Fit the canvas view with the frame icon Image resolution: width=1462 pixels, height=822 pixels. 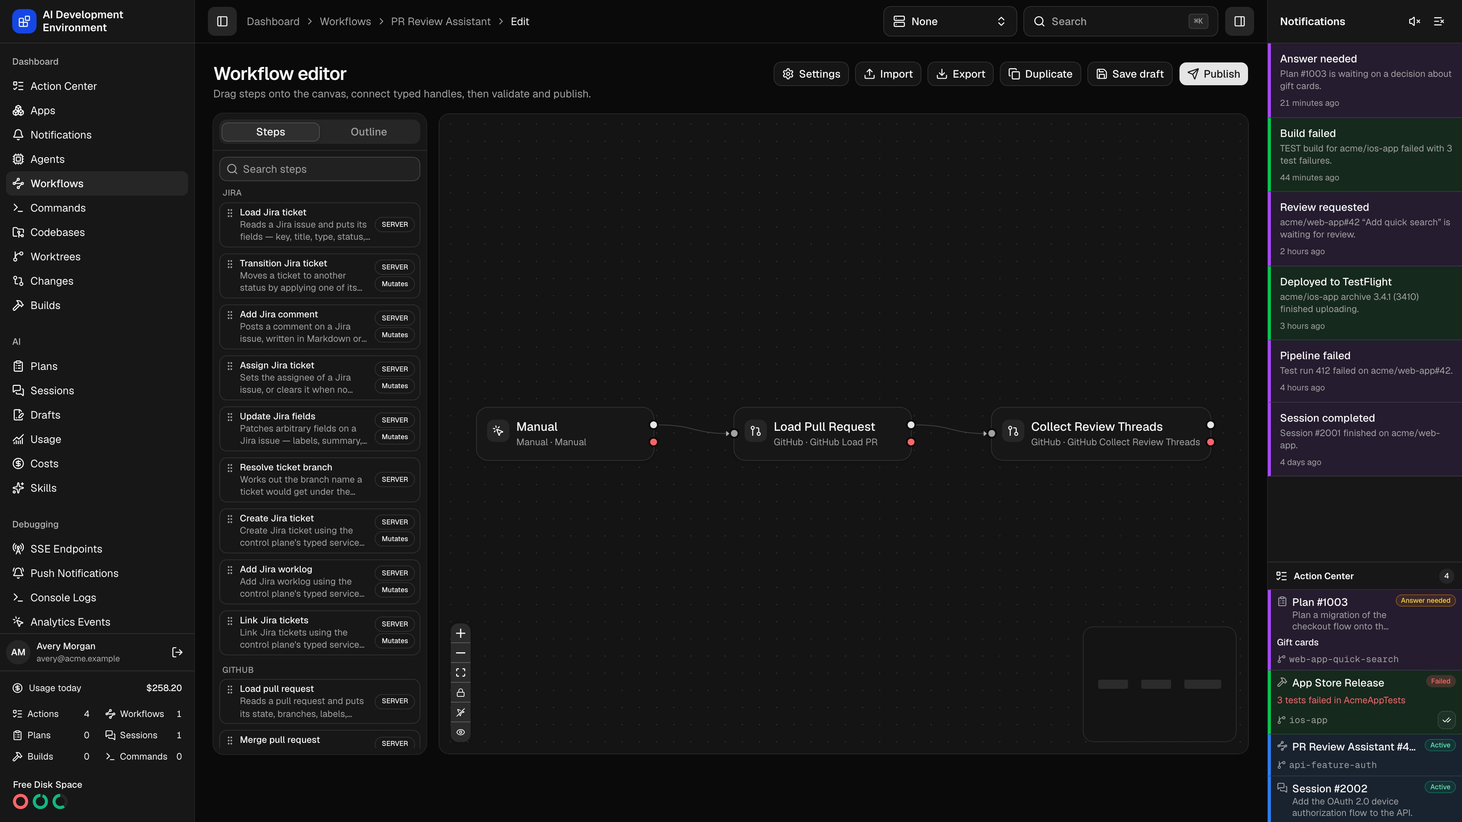[460, 673]
